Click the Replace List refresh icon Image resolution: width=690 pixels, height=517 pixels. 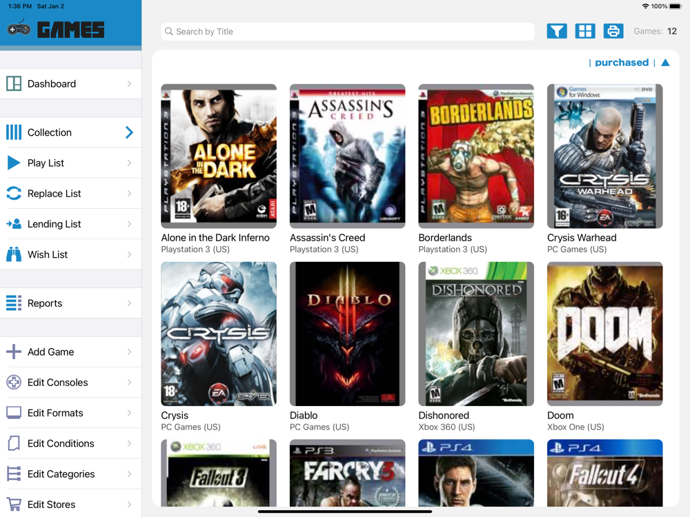[x=14, y=194]
